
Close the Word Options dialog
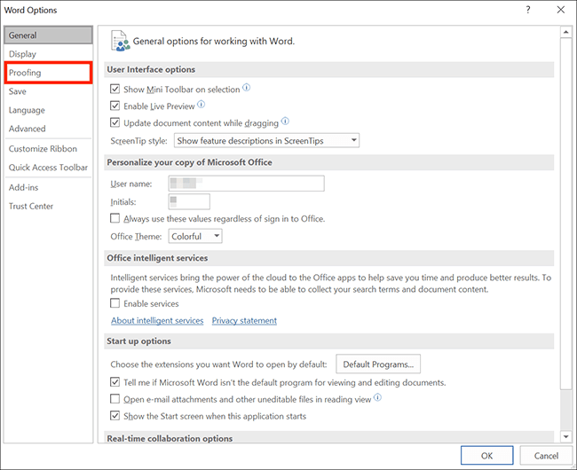(x=560, y=10)
